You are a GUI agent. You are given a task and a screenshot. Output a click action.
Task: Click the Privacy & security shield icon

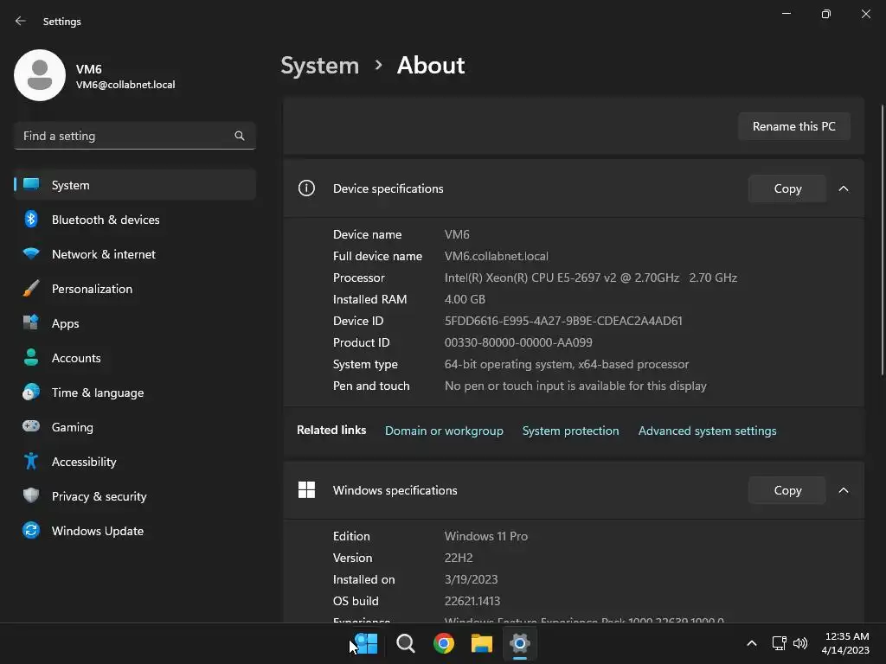pos(31,495)
